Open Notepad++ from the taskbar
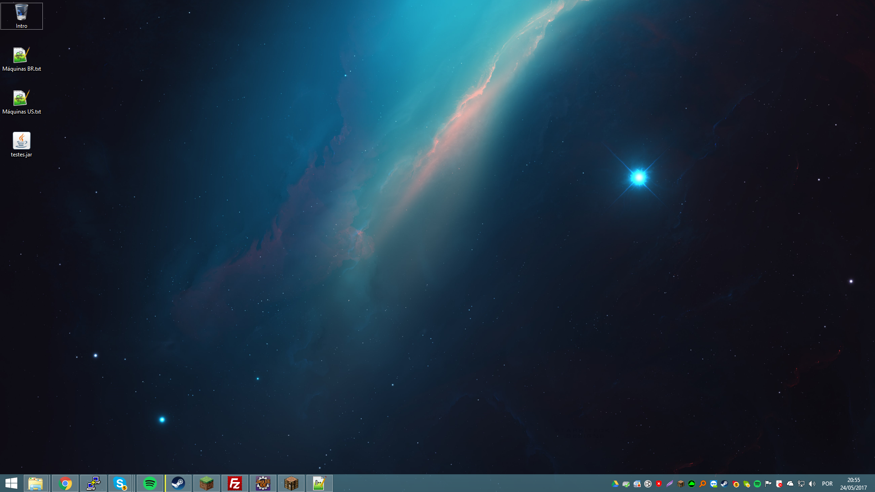875x492 pixels. [320, 483]
